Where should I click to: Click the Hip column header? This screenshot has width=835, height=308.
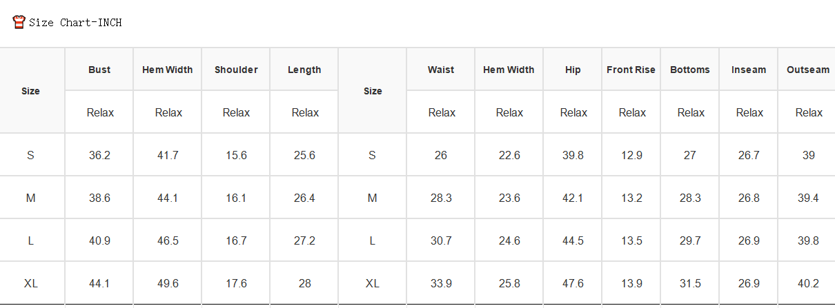pos(573,70)
